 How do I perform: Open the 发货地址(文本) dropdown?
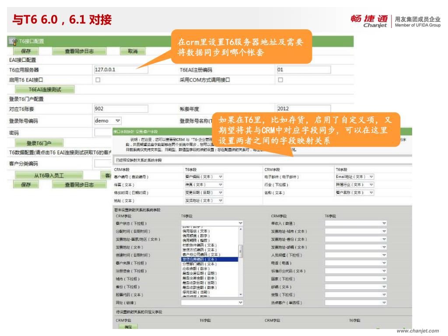(220, 200)
